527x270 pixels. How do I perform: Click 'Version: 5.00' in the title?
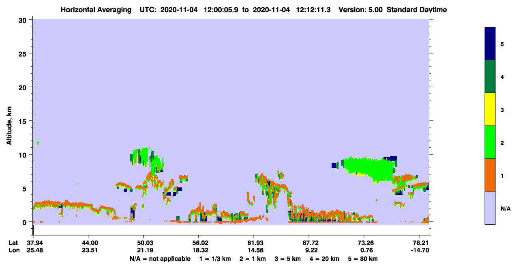361,10
